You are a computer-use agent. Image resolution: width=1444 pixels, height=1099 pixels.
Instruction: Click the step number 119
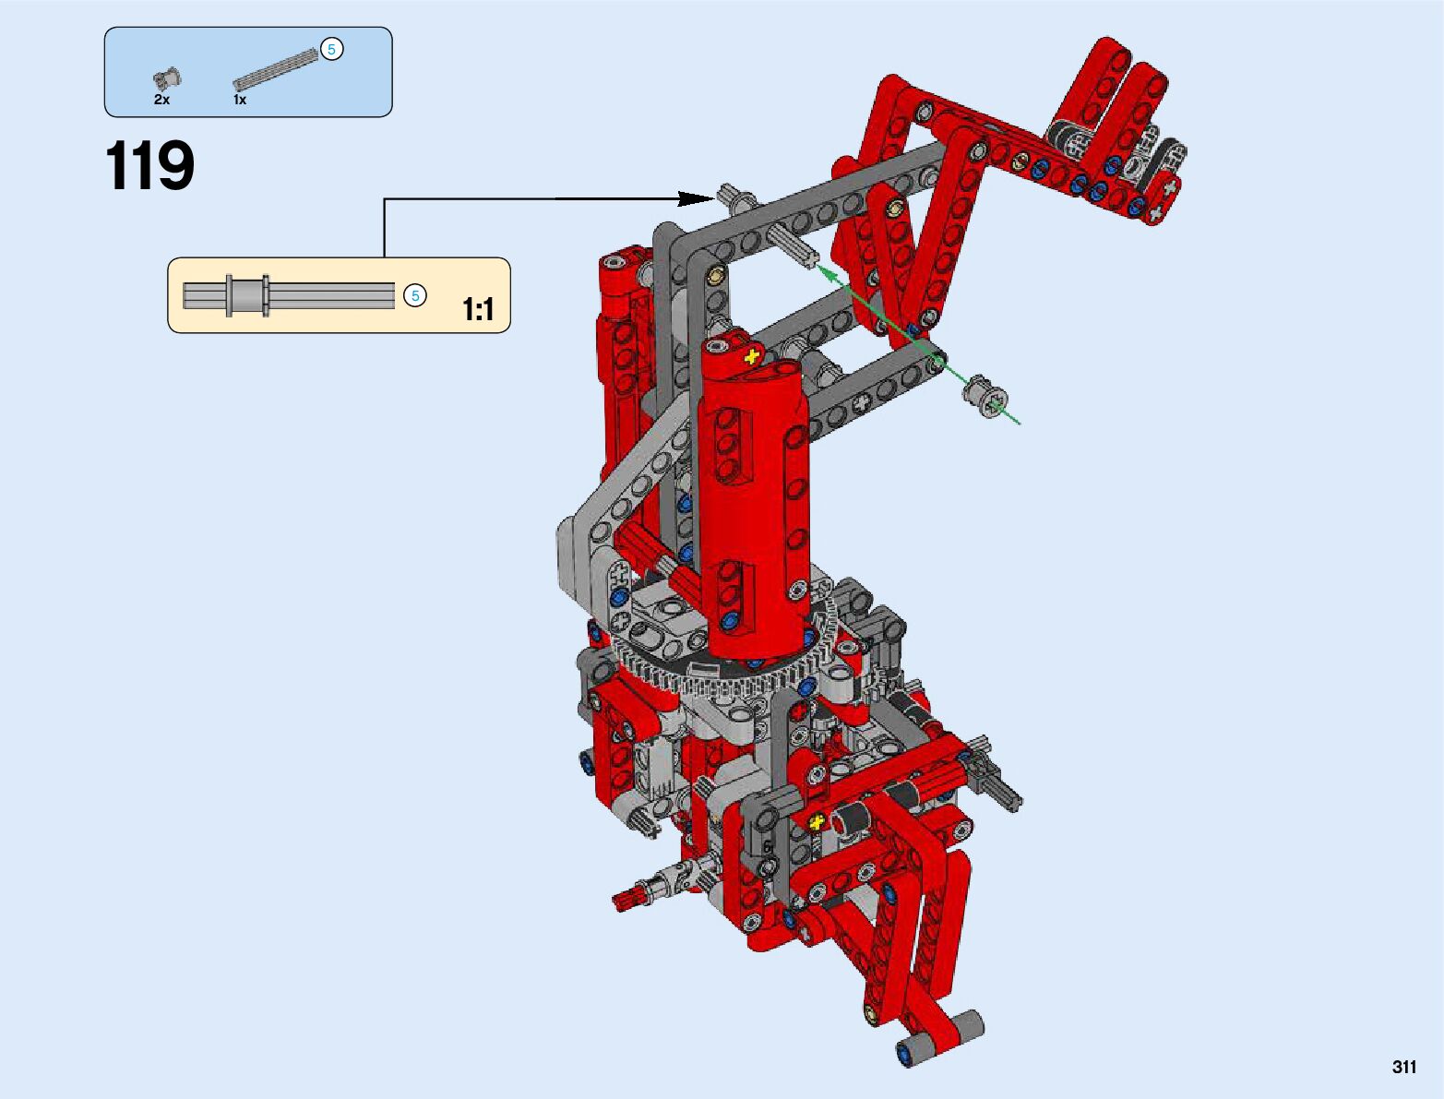point(149,167)
